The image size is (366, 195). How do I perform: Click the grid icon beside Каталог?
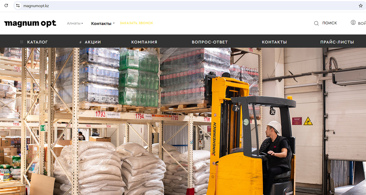[22, 42]
